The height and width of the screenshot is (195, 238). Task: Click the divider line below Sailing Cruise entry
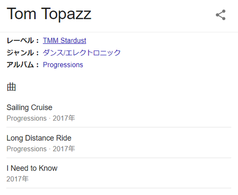pyautogui.click(x=119, y=127)
